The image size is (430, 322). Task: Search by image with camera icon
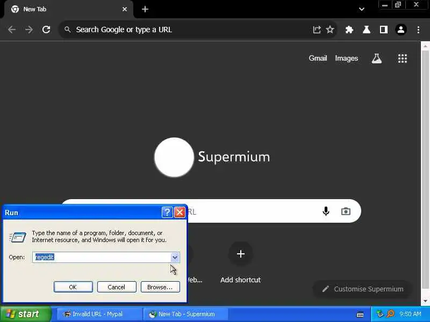click(x=346, y=211)
